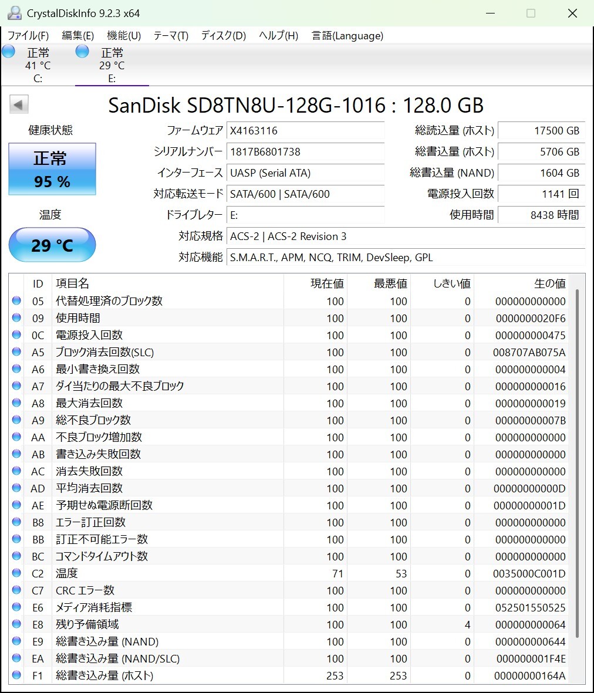Screen dimensions: 594x693
Task: Click the firmware field X4163116
Action: coord(305,130)
